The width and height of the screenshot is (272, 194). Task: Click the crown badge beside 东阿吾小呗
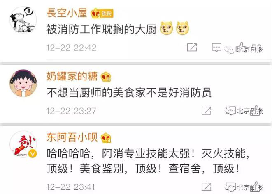pos(106,138)
